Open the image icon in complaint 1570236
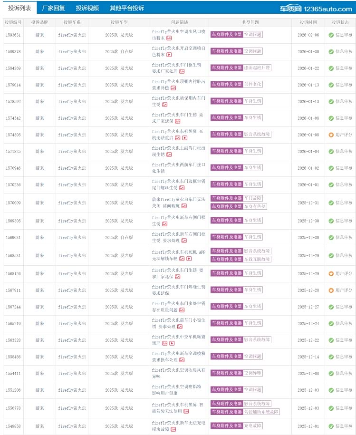 pos(182,188)
